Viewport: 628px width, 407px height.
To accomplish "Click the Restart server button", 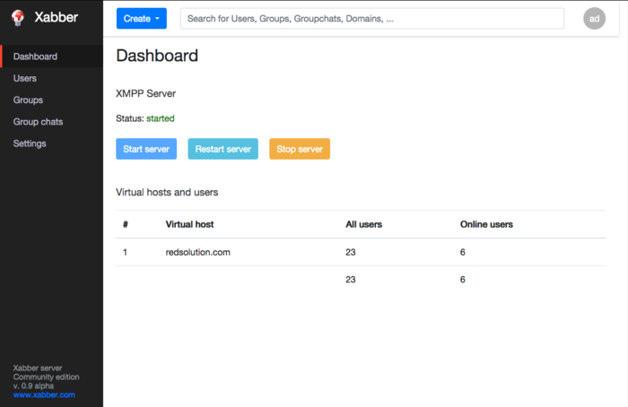I will tap(223, 149).
